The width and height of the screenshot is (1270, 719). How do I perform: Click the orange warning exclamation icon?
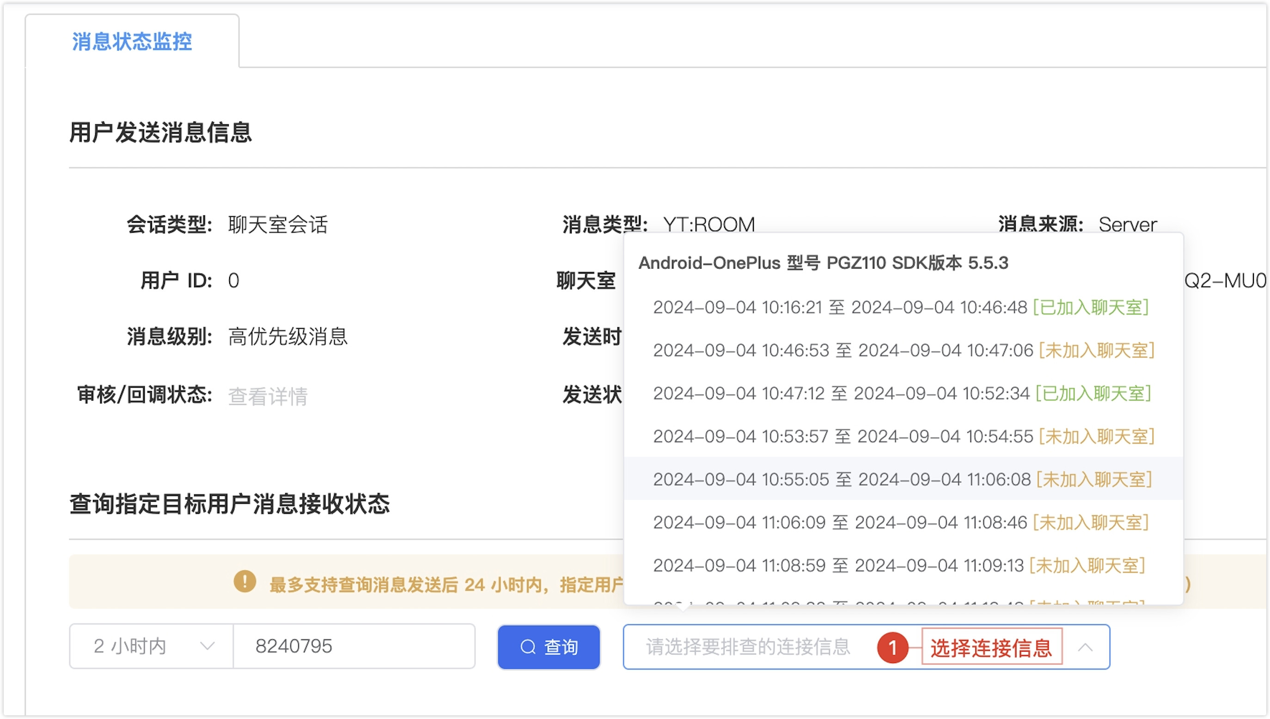click(x=244, y=582)
